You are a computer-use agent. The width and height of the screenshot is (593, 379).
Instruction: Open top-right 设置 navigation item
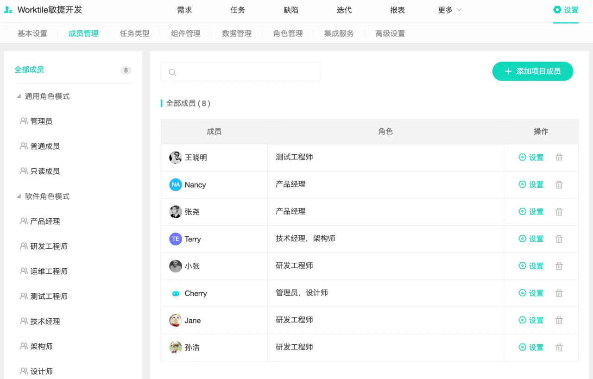coord(566,10)
